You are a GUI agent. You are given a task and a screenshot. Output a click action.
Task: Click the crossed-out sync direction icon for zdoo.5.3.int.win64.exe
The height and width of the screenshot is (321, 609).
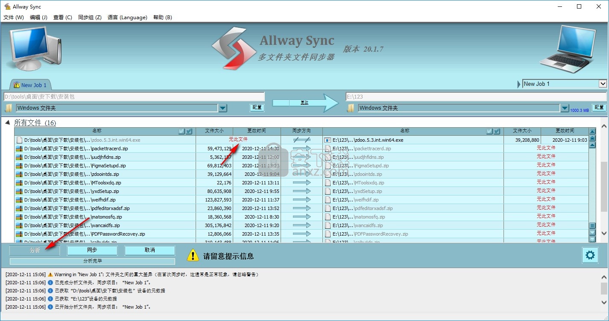pos(302,140)
